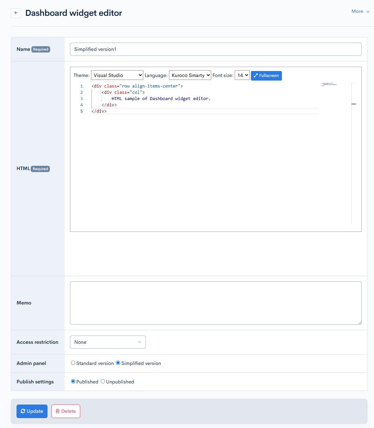Click the Delete button with trash icon
The image size is (374, 428).
point(66,411)
